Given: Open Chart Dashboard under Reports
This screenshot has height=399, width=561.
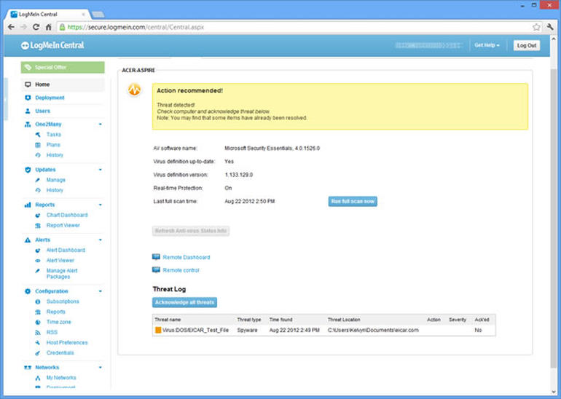Looking at the screenshot, I should [x=67, y=215].
